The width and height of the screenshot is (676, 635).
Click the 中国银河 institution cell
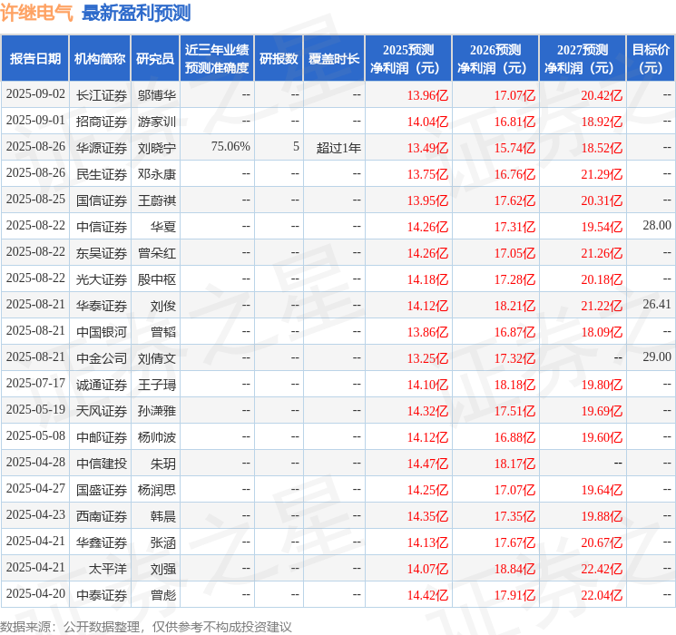click(x=102, y=332)
